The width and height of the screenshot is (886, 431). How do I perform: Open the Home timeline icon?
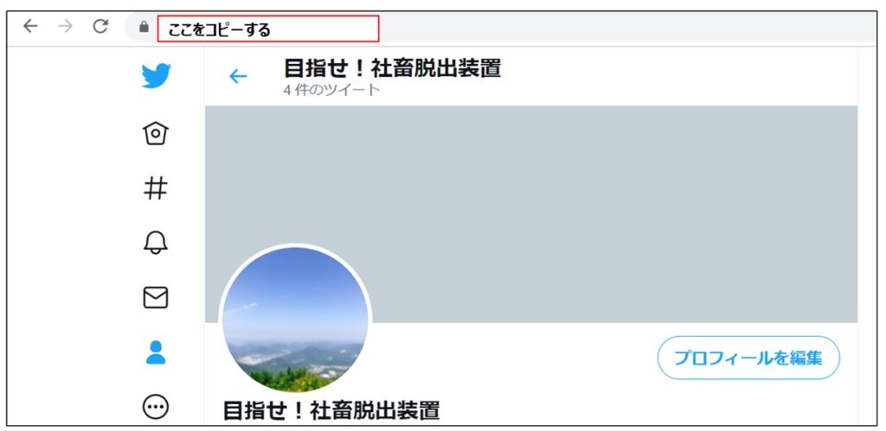coord(156,133)
